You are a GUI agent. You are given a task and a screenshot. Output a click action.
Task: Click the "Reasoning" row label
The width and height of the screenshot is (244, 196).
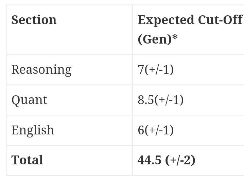(41, 69)
